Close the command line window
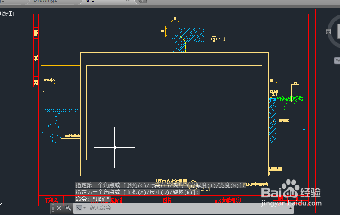Viewport: 340px width, 215px height. click(x=59, y=208)
